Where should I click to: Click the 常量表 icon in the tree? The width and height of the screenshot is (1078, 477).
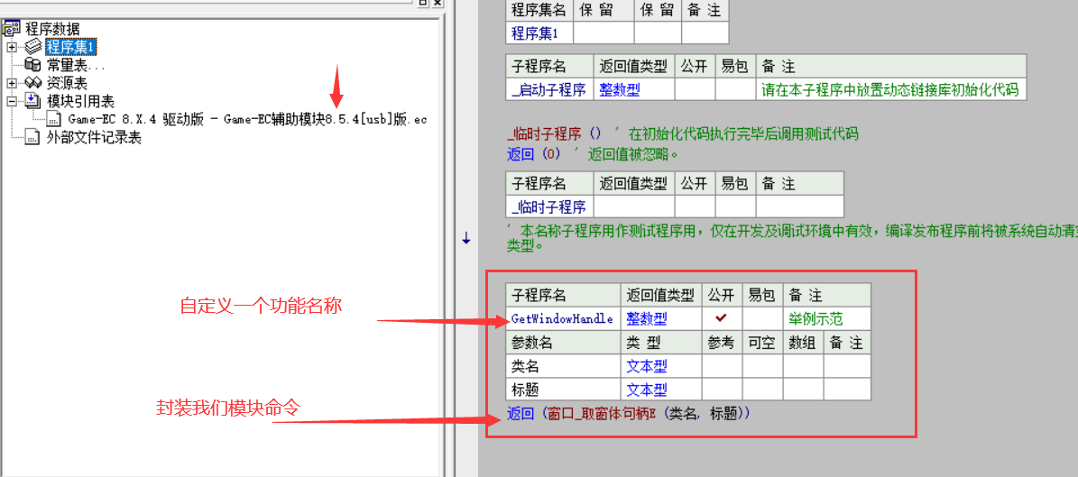click(33, 65)
